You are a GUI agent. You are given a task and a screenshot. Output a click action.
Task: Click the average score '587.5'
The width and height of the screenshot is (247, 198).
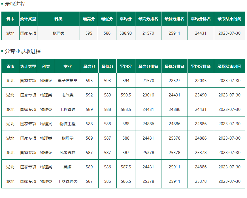coord(126,167)
